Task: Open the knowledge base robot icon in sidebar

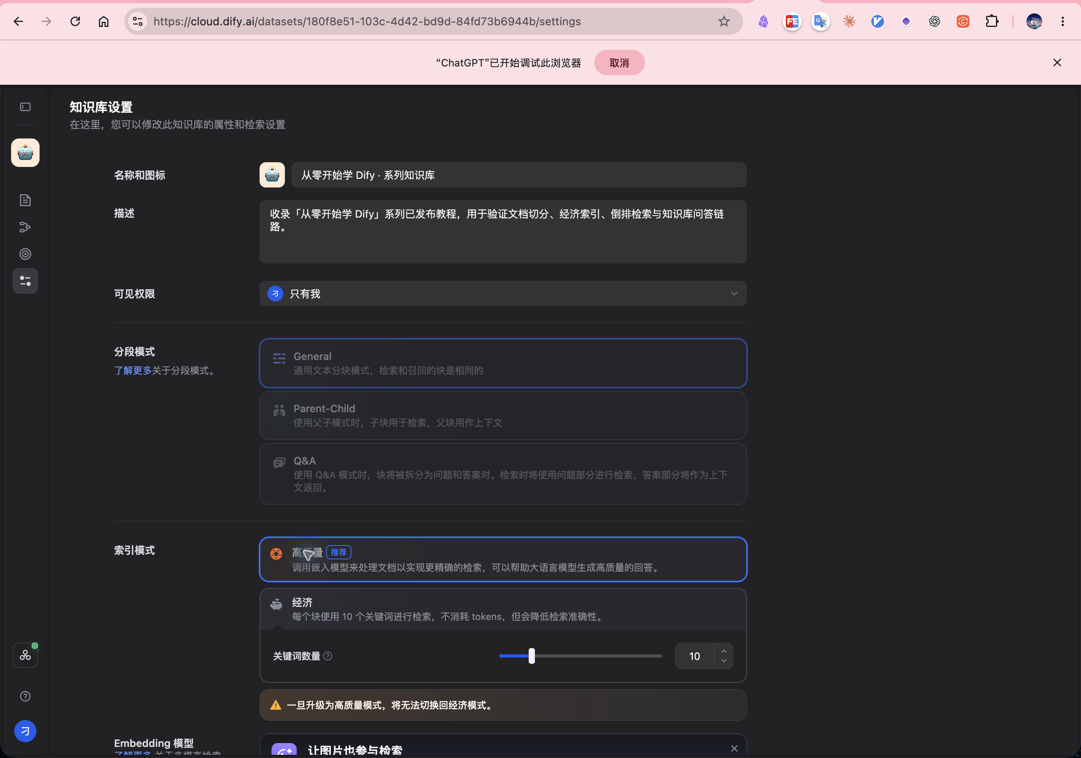Action: tap(25, 153)
